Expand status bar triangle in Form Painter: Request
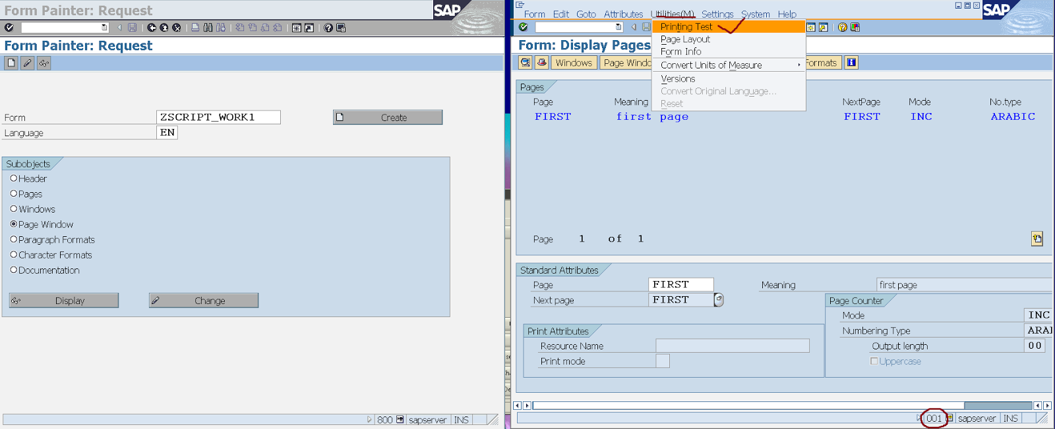Viewport: 1055px width, 429px height. [x=369, y=420]
